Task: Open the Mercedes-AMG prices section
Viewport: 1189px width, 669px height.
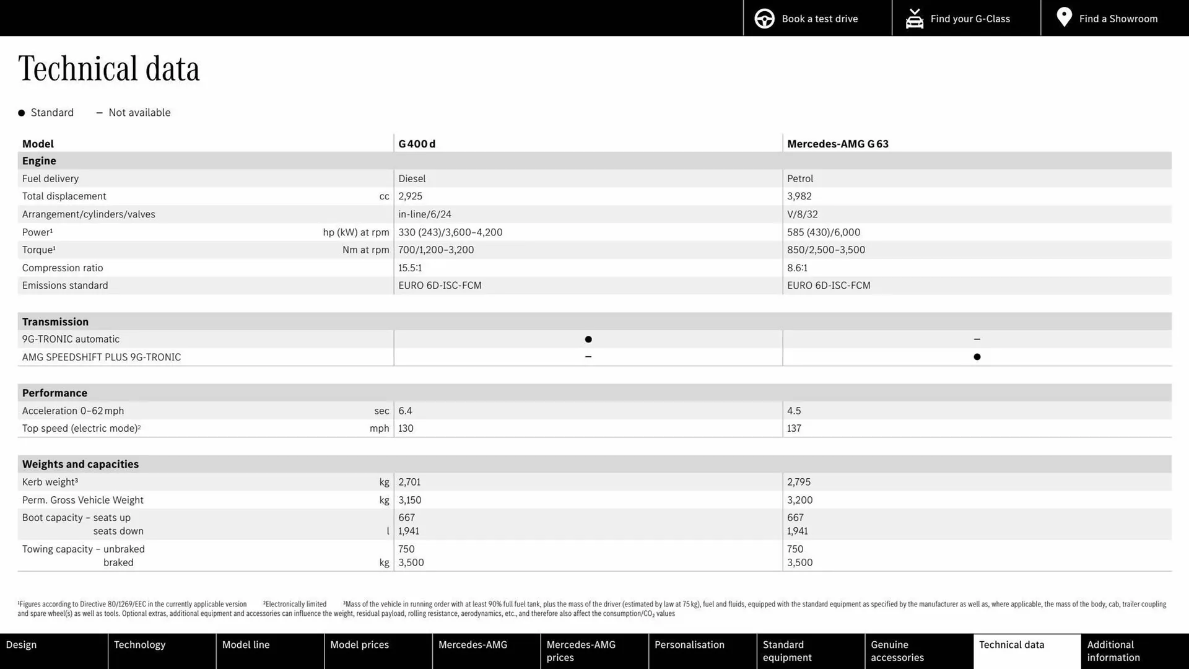Action: [580, 651]
